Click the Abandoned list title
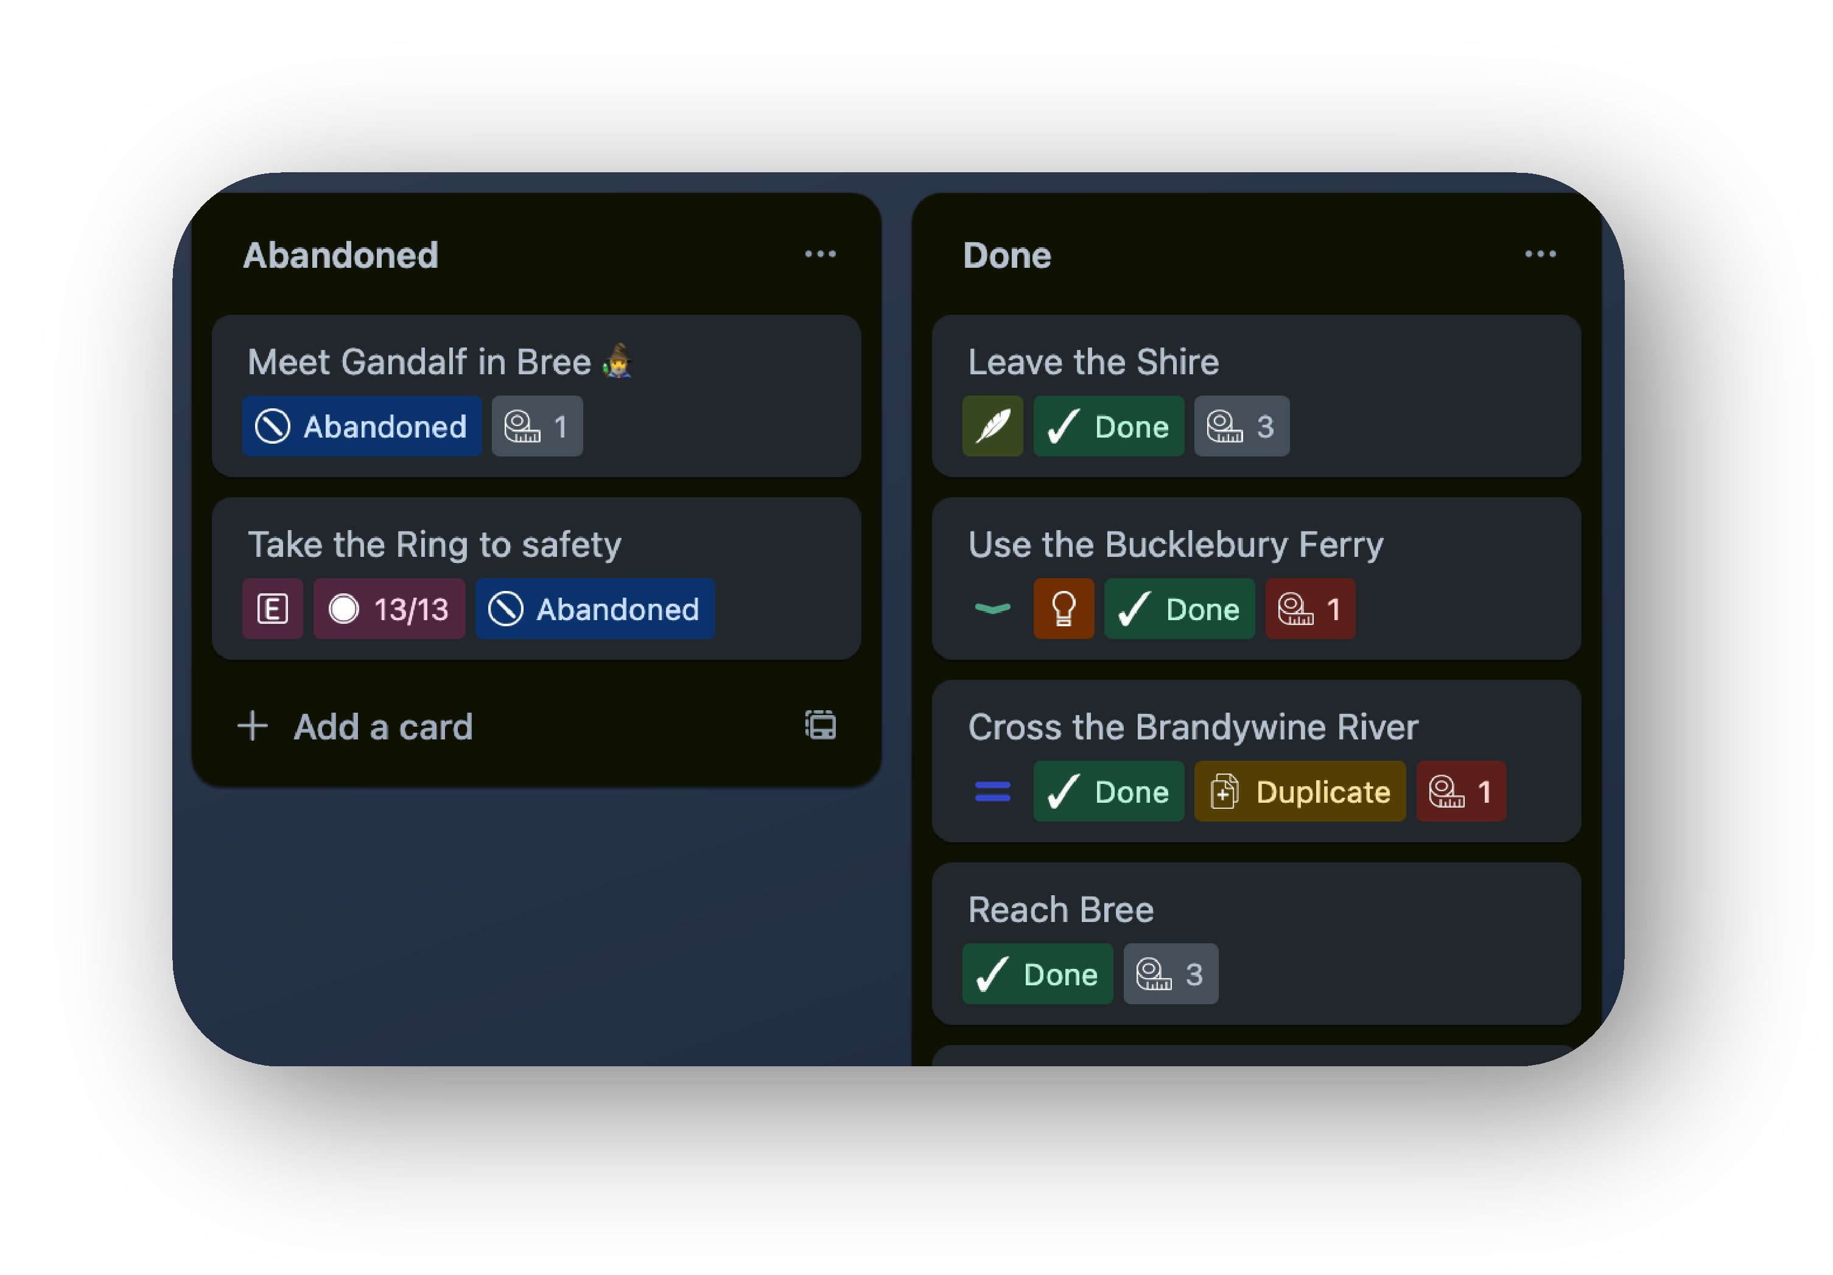The image size is (1833, 1275). 341,256
